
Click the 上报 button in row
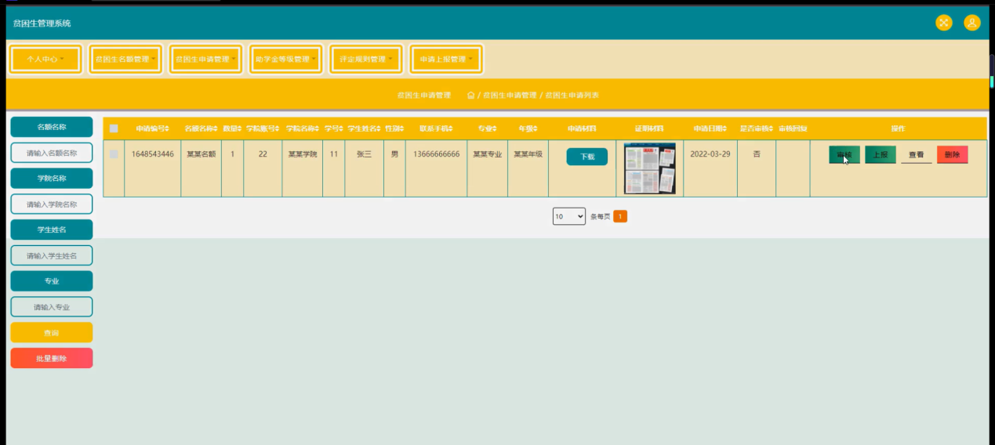click(x=881, y=155)
